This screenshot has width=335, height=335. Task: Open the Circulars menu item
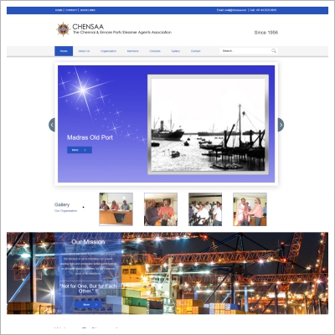(155, 51)
